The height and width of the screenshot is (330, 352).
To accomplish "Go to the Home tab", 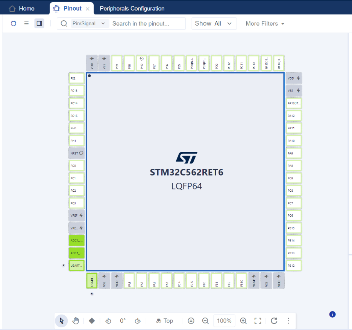I will 22,9.
